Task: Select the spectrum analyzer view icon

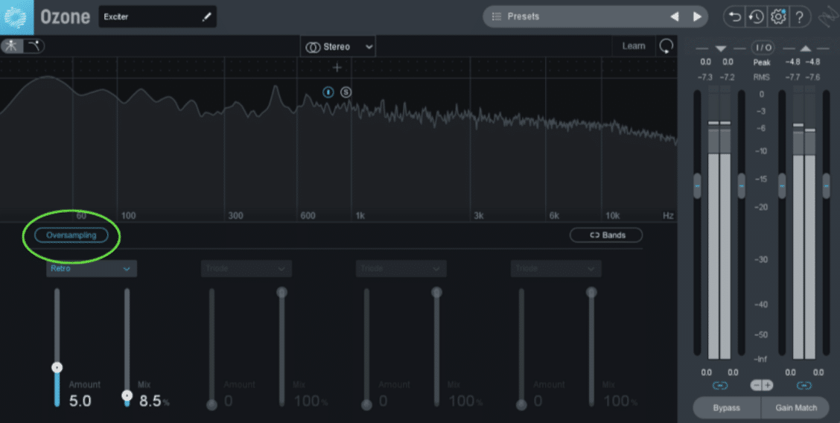Action: point(11,46)
